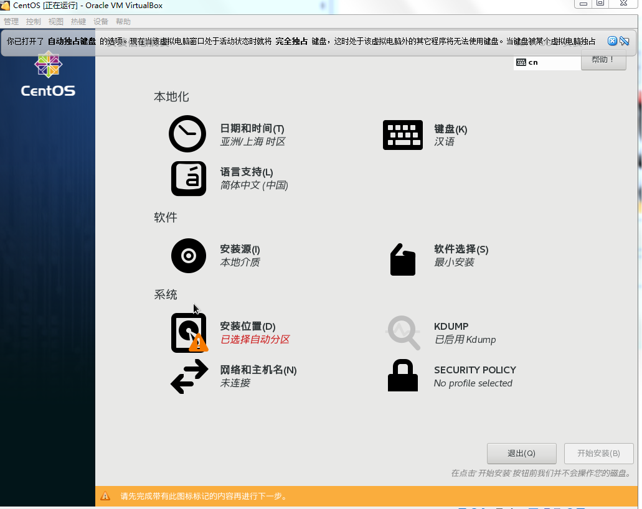Open the Security Policy lock icon
The image size is (642, 509).
403,375
